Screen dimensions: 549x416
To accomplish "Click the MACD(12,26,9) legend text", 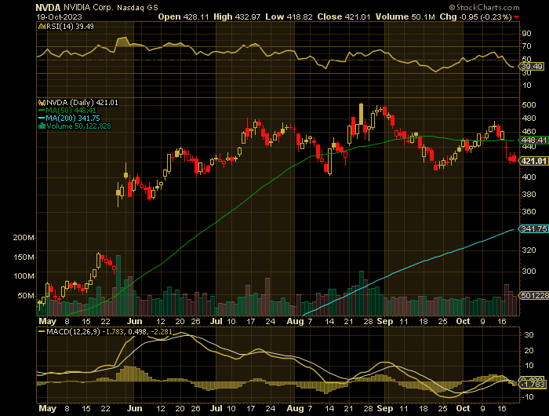I will (x=73, y=331).
